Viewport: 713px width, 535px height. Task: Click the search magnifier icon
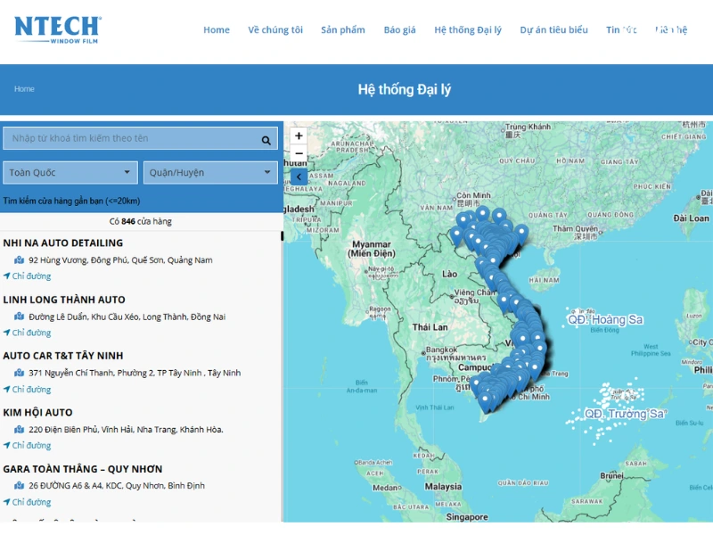[x=266, y=140]
